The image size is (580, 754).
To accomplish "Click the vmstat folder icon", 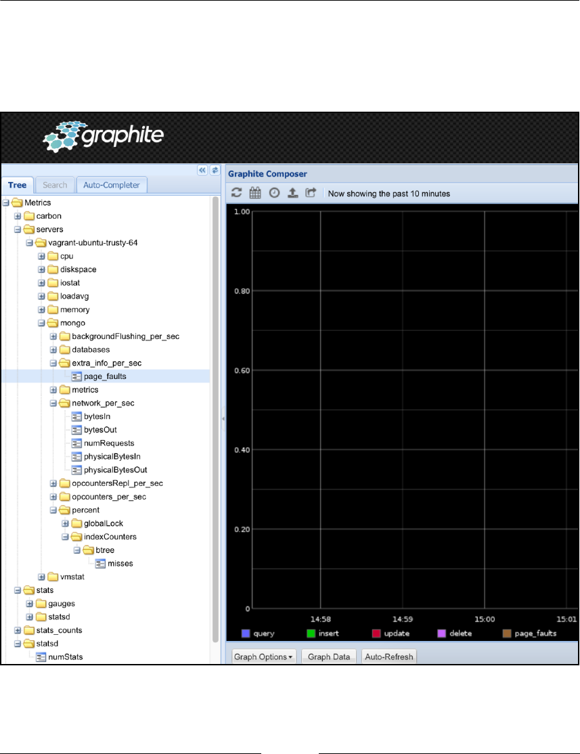I will 53,577.
